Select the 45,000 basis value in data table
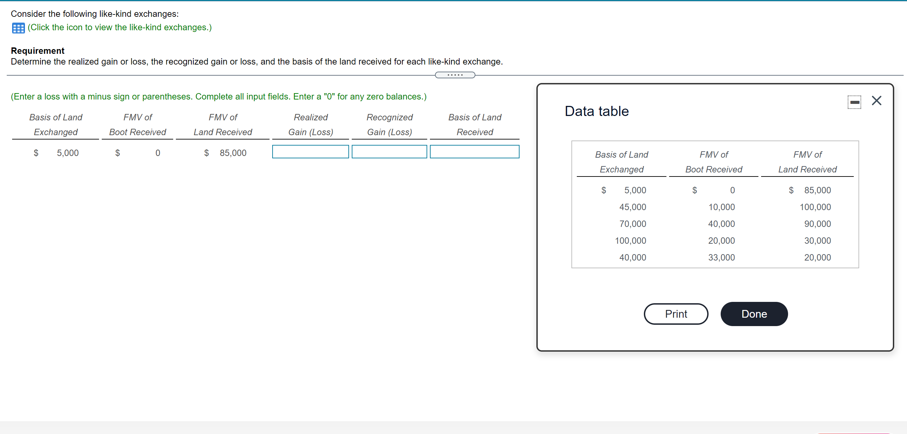 point(632,207)
